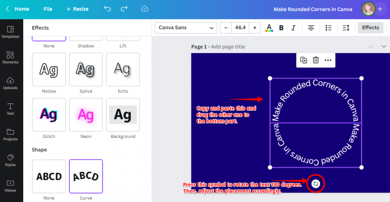This screenshot has height=202, width=390.
Task: Open text alignment options
Action: (311, 28)
